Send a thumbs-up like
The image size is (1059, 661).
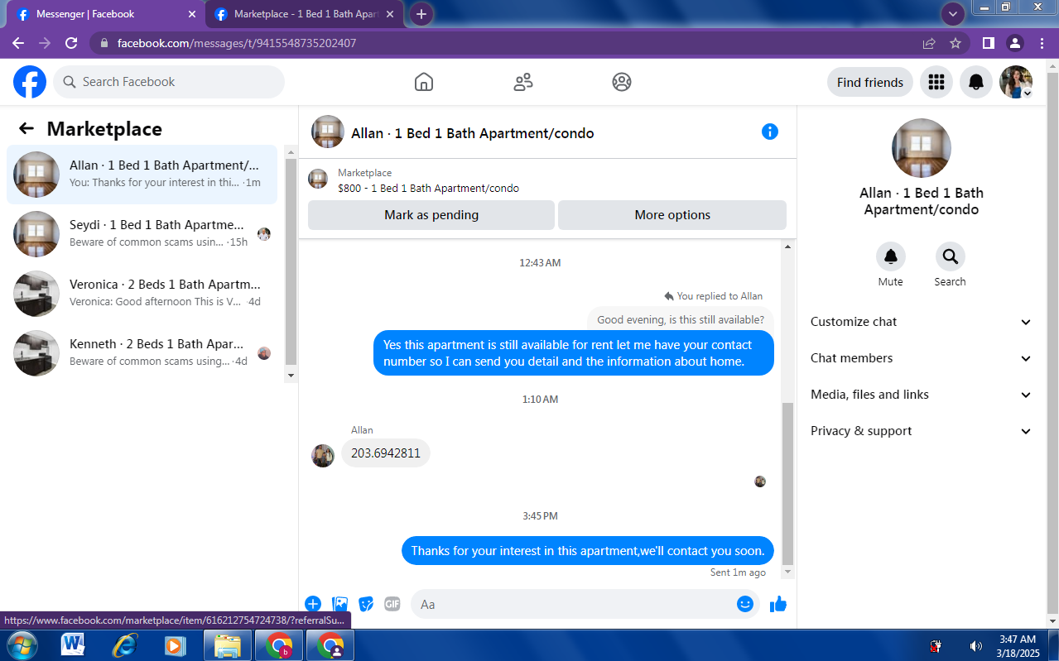point(778,604)
